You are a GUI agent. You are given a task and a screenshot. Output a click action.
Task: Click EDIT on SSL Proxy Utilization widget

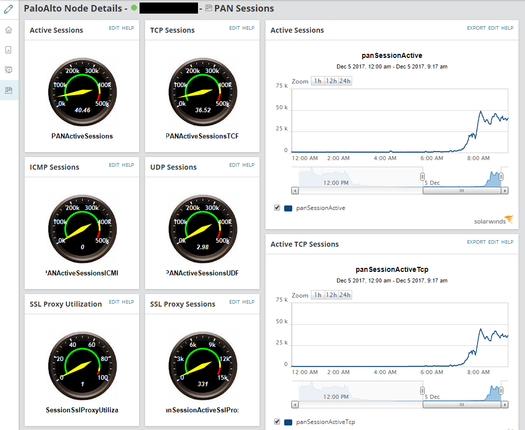(114, 302)
